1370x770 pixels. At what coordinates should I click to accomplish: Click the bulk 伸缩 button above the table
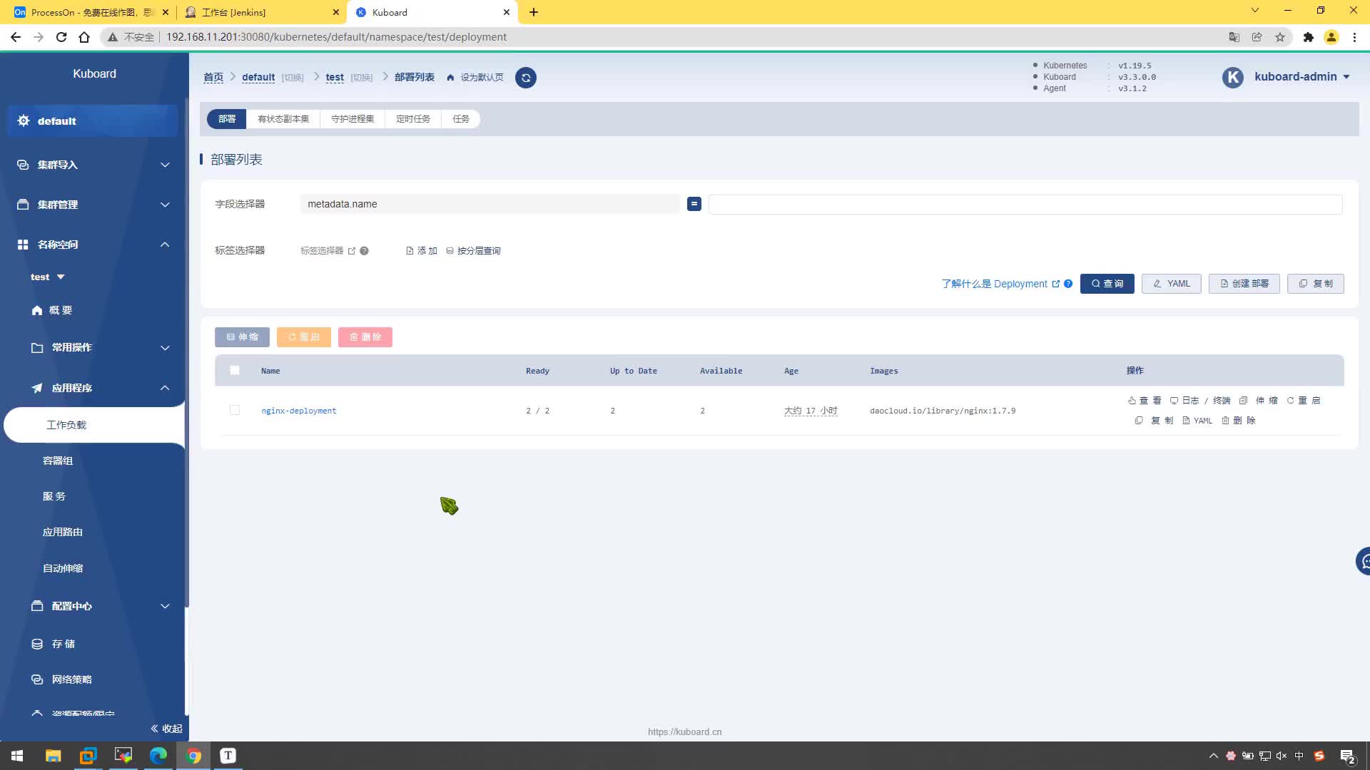[242, 337]
